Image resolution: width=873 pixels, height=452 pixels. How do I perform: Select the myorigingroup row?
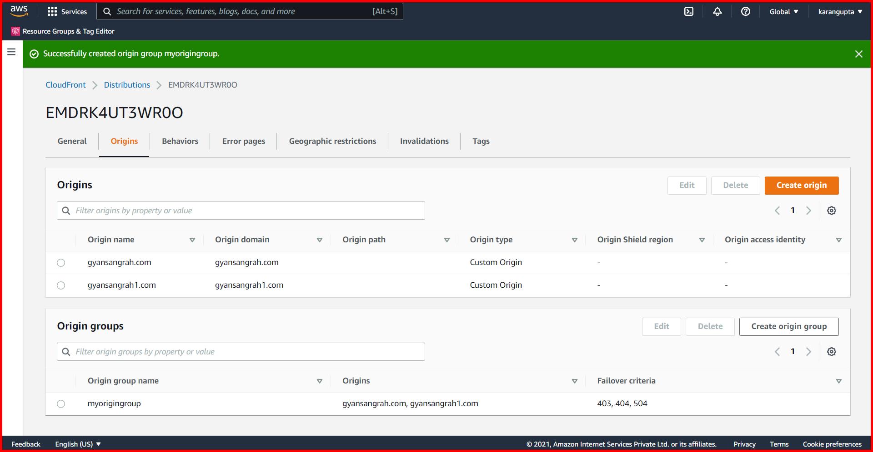click(61, 403)
